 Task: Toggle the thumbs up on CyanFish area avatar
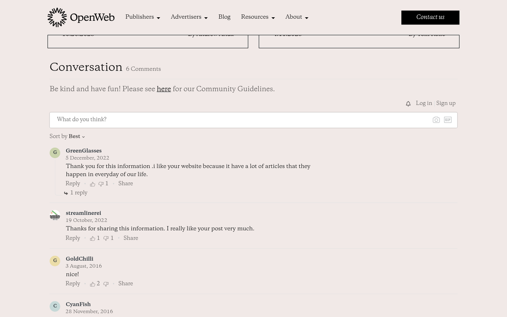pos(55,306)
